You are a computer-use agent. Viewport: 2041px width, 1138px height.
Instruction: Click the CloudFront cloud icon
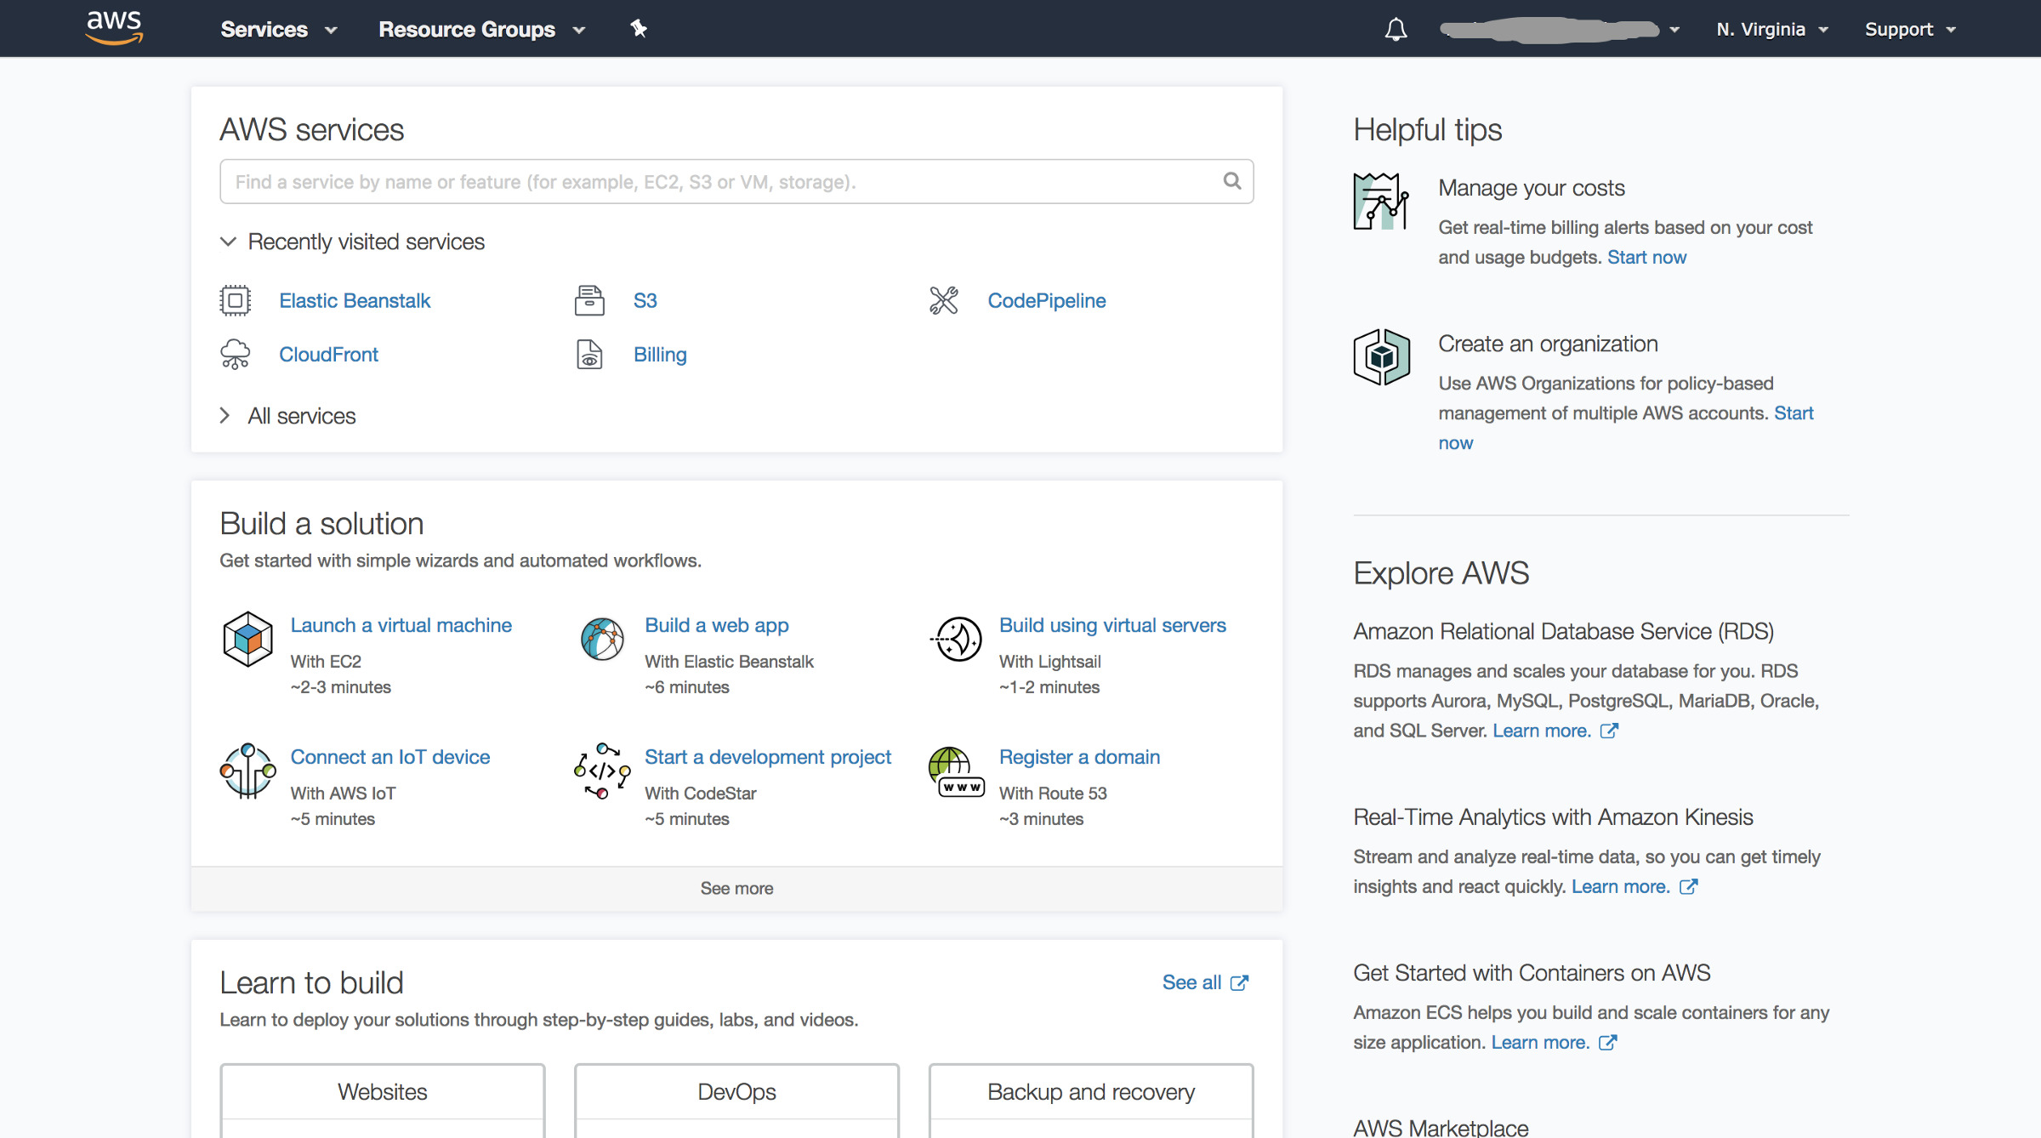236,354
